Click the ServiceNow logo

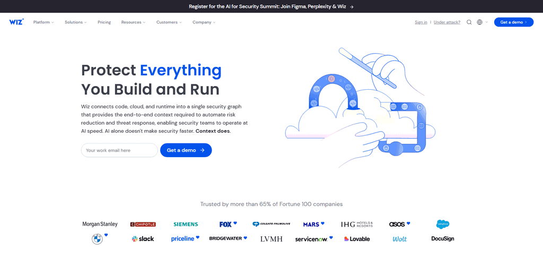[x=311, y=239]
